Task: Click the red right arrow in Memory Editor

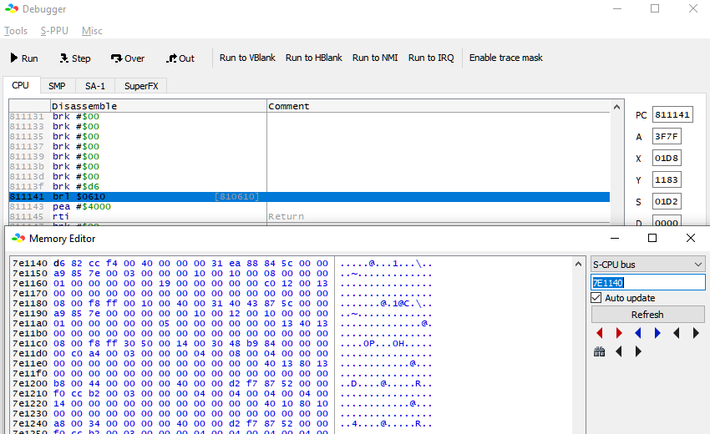Action: tap(619, 334)
